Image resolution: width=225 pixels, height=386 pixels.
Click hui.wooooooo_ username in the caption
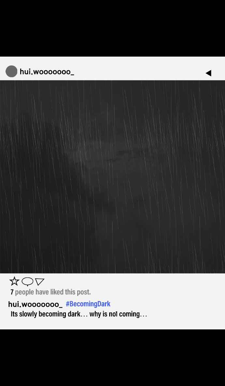[35, 304]
